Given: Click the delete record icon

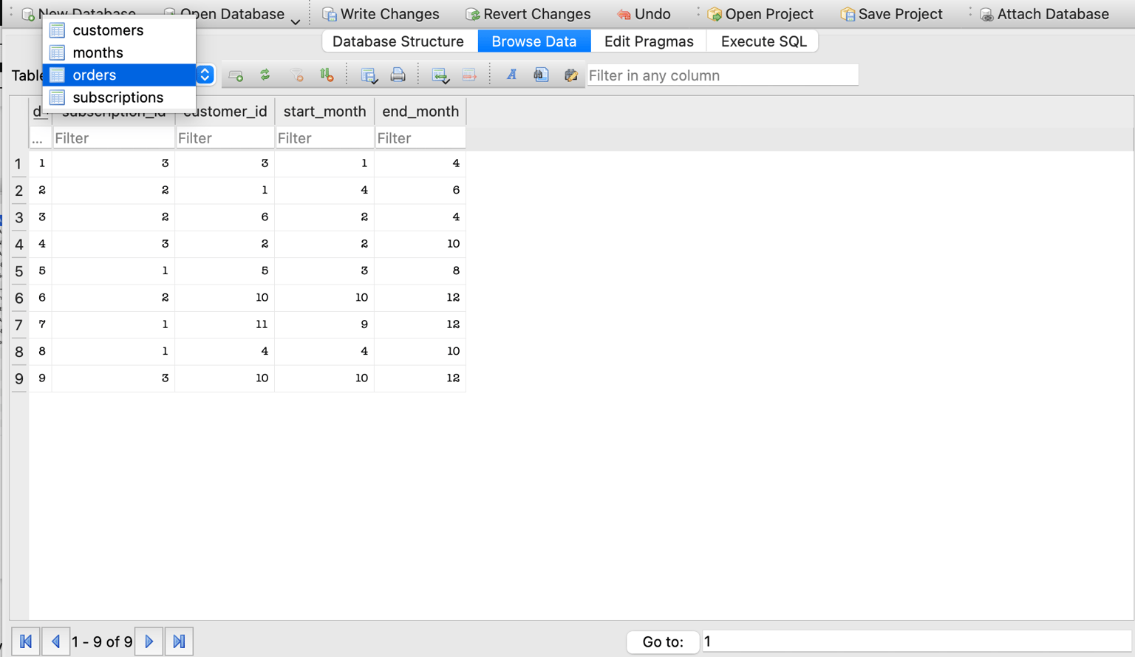Looking at the screenshot, I should [469, 75].
